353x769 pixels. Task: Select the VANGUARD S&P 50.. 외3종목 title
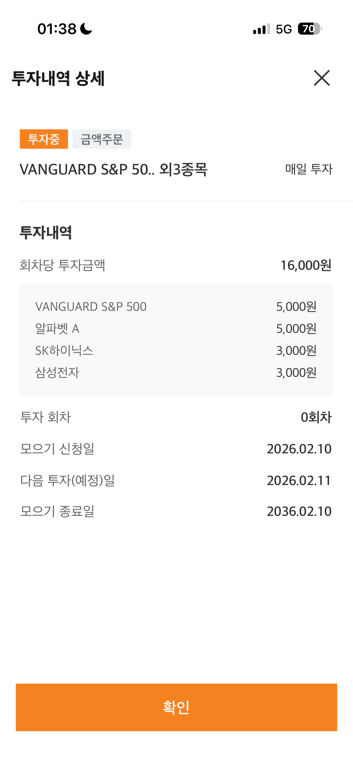(x=113, y=170)
